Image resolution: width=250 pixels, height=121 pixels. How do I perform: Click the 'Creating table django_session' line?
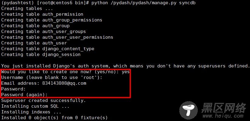pyautogui.click(x=41, y=54)
